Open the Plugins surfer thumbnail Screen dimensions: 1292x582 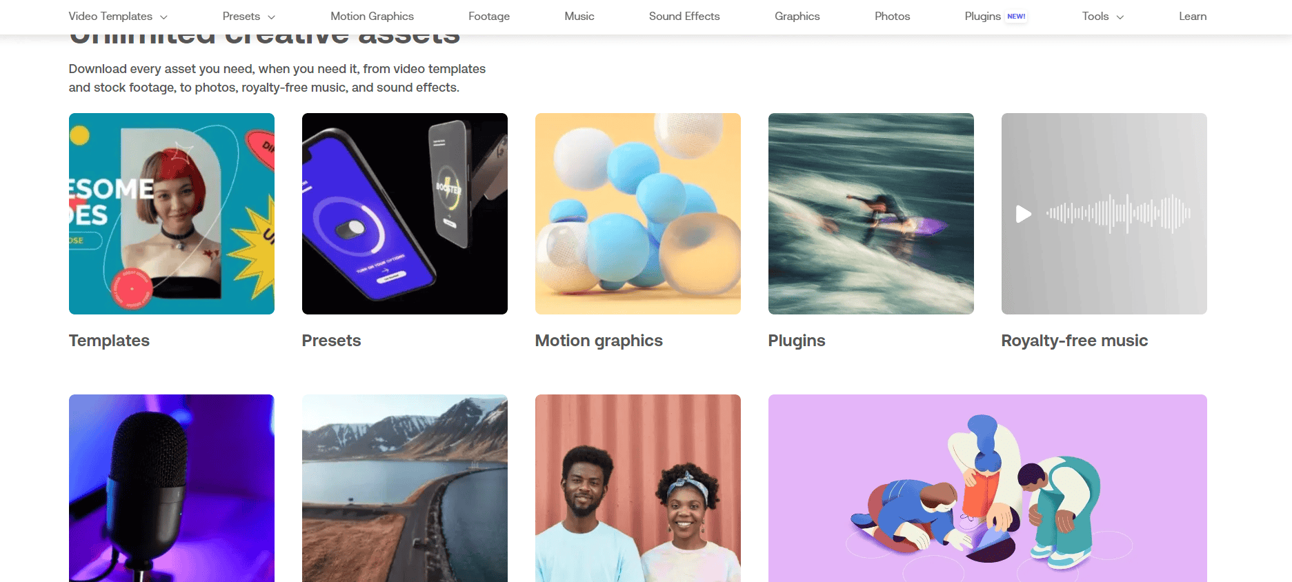pyautogui.click(x=871, y=214)
